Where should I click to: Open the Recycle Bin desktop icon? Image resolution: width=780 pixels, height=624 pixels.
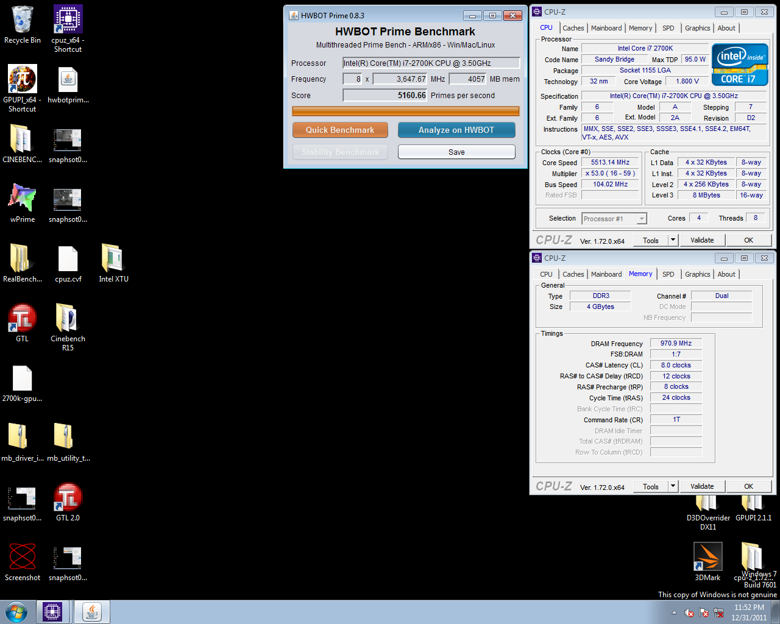[x=23, y=26]
